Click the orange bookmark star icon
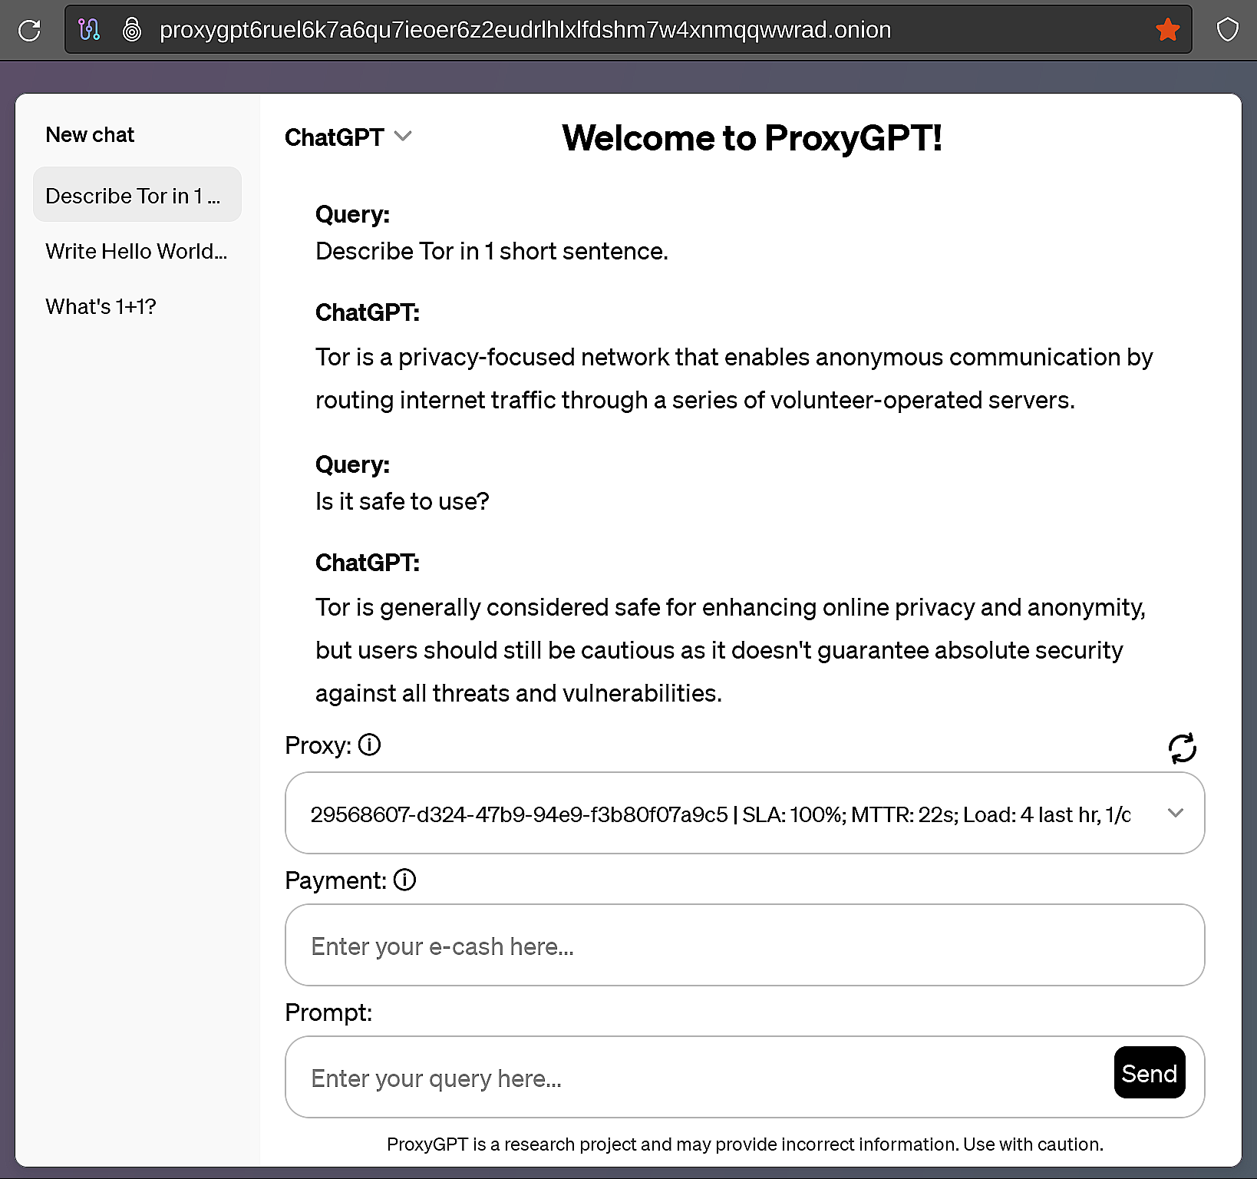The height and width of the screenshot is (1179, 1257). click(1167, 30)
